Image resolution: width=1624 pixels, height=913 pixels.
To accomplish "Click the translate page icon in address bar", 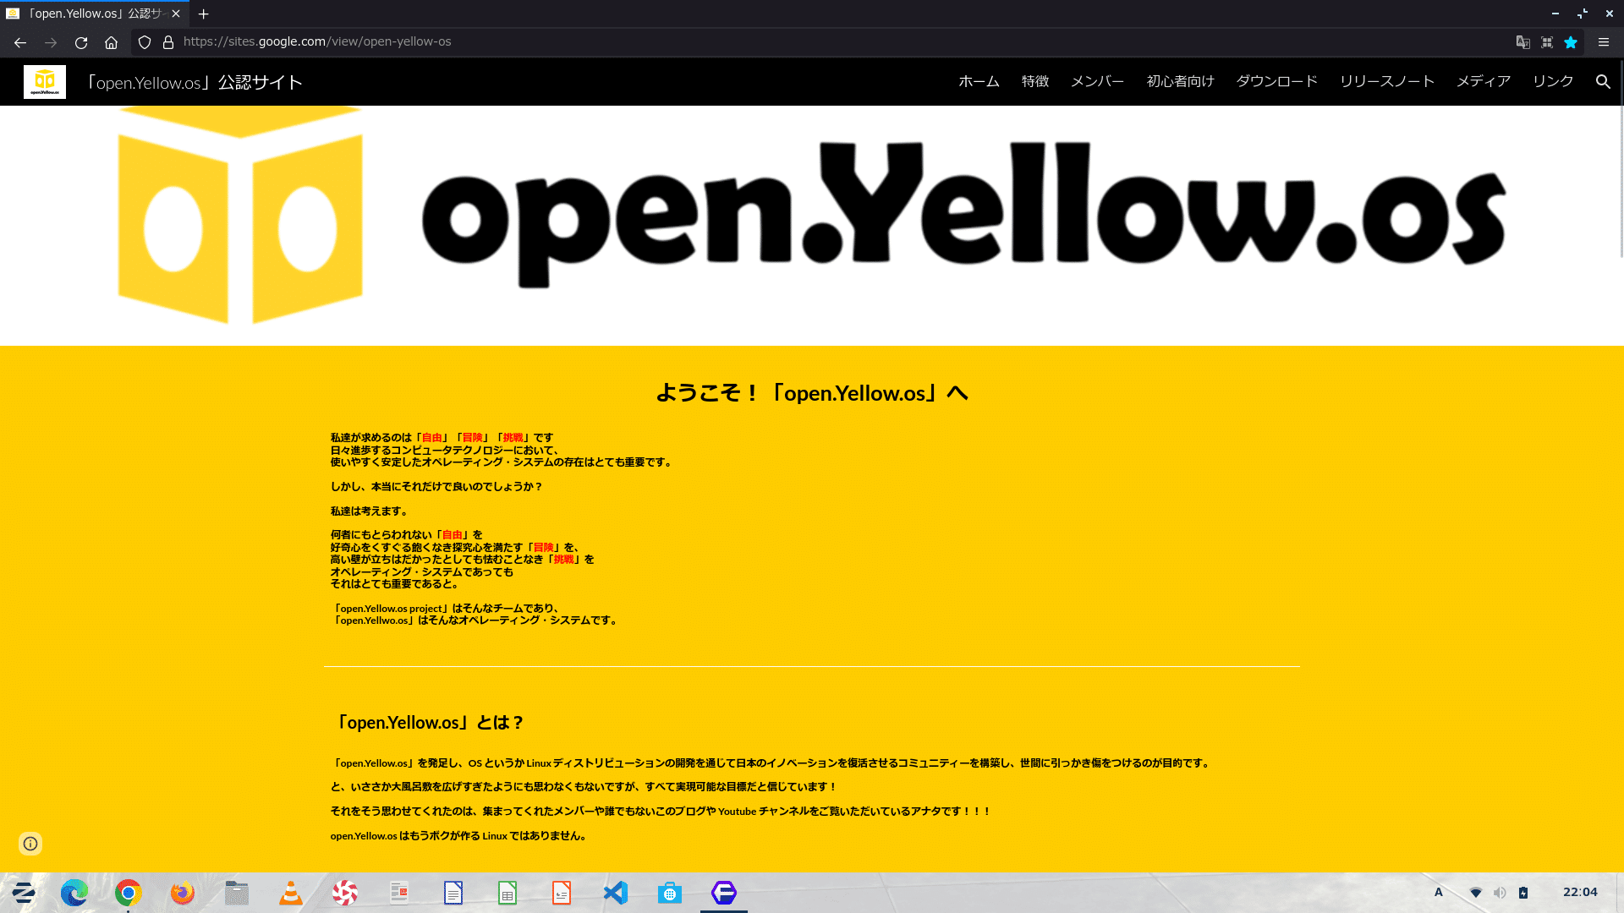I will pyautogui.click(x=1522, y=42).
